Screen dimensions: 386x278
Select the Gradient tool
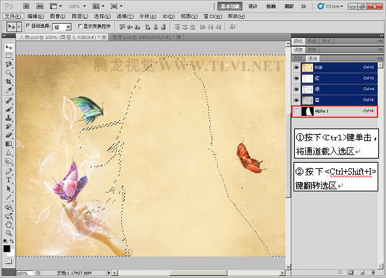[9, 143]
